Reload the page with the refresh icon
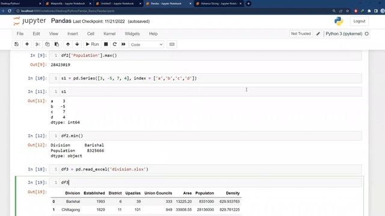The width and height of the screenshot is (385, 216). click(x=10, y=11)
